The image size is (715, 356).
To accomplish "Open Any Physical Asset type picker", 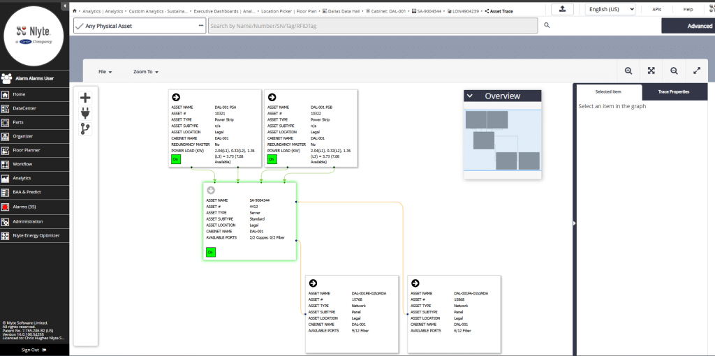I will point(140,26).
